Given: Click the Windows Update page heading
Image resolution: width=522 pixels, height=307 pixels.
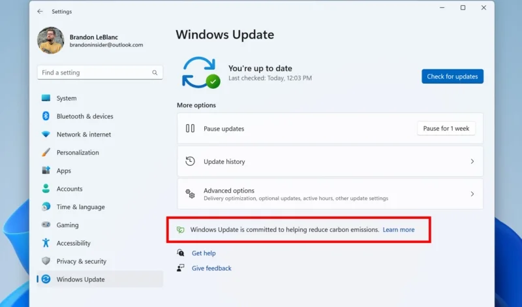Looking at the screenshot, I should (225, 35).
